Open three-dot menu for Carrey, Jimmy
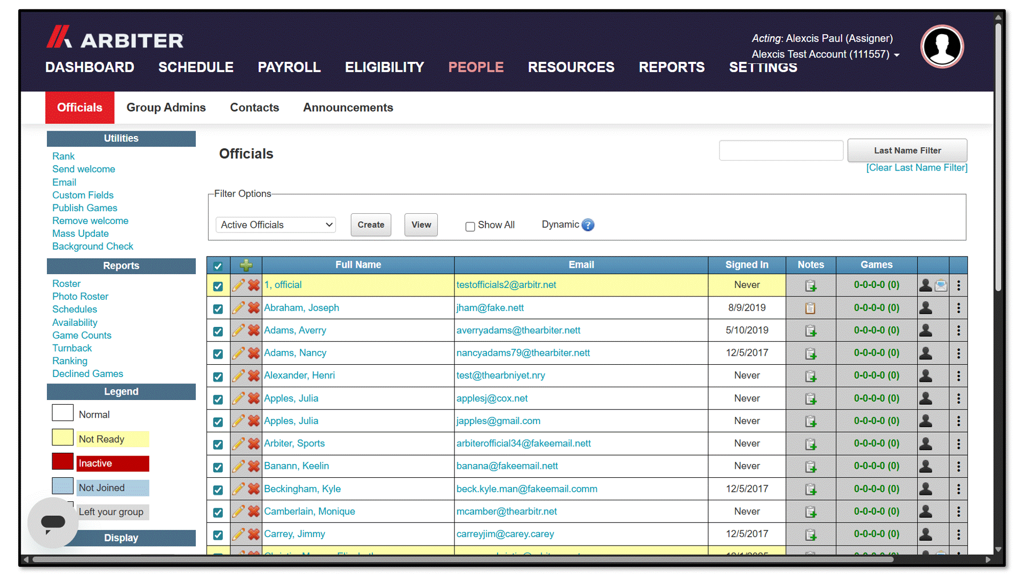The height and width of the screenshot is (576, 1024). [x=958, y=534]
